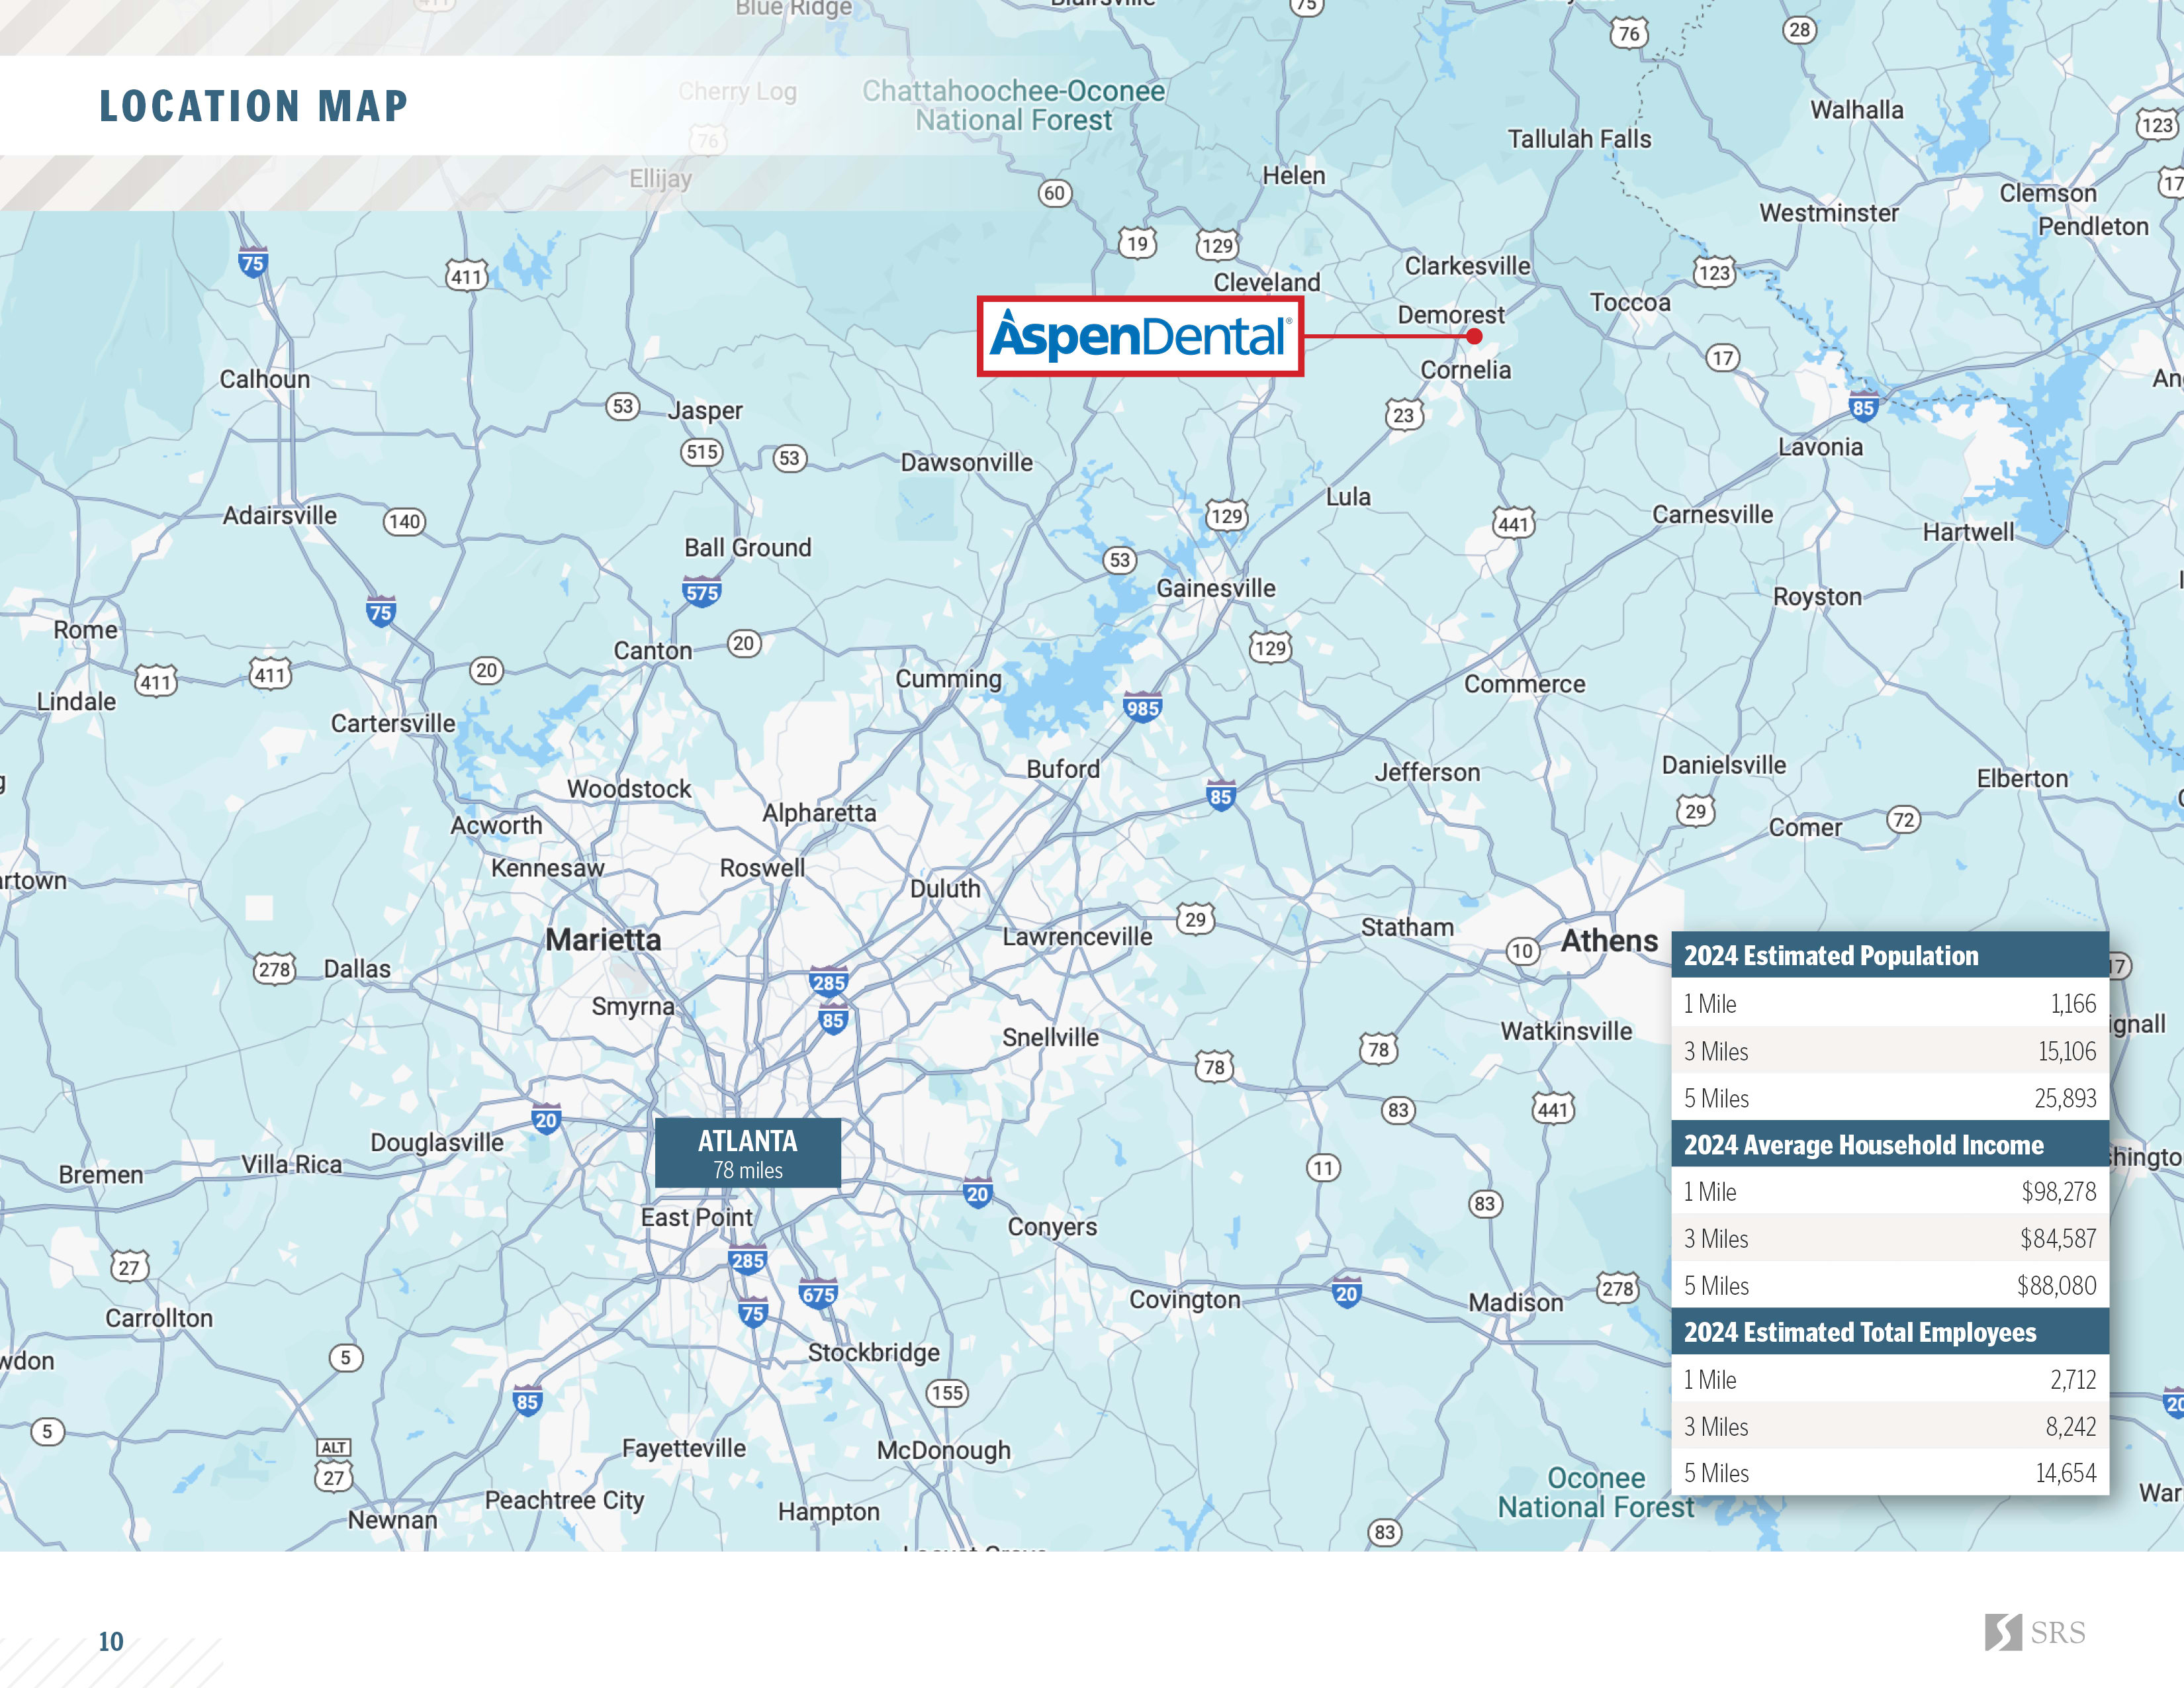The image size is (2184, 1688).
Task: Click the Atlanta 78 miles distance box
Action: tap(748, 1153)
